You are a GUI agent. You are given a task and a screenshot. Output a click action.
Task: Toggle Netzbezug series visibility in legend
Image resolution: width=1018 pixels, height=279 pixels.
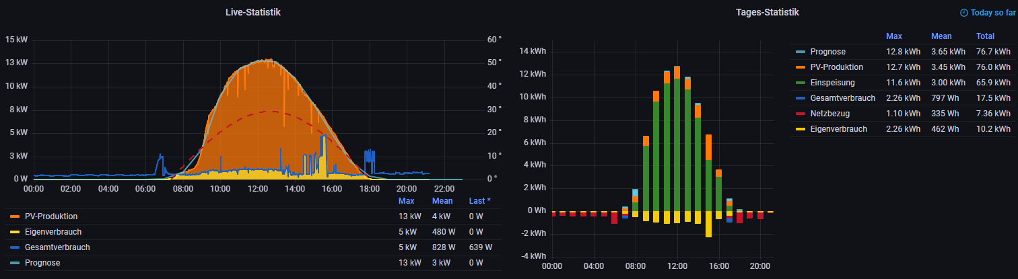829,114
